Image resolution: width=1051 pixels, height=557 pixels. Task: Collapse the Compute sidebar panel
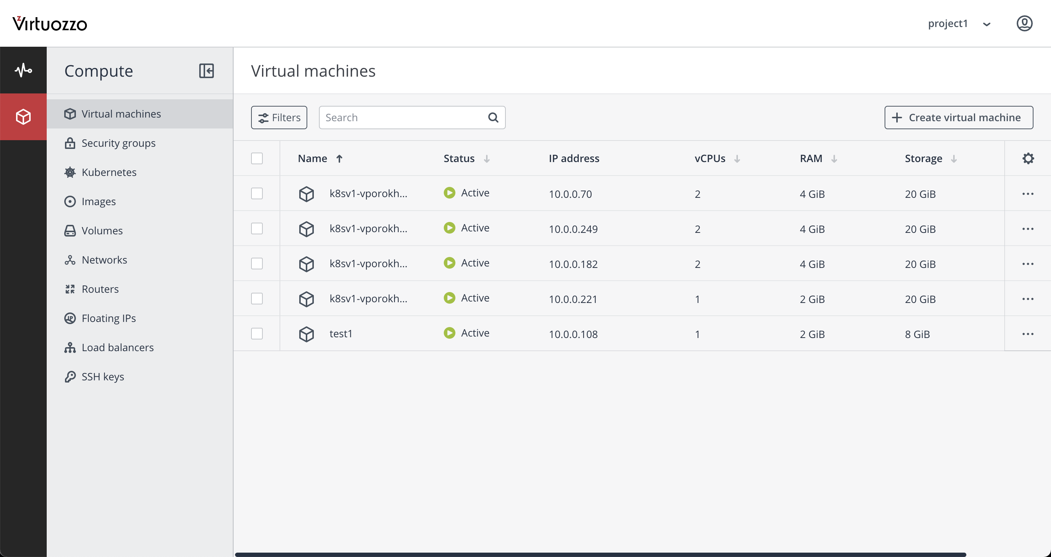coord(207,70)
